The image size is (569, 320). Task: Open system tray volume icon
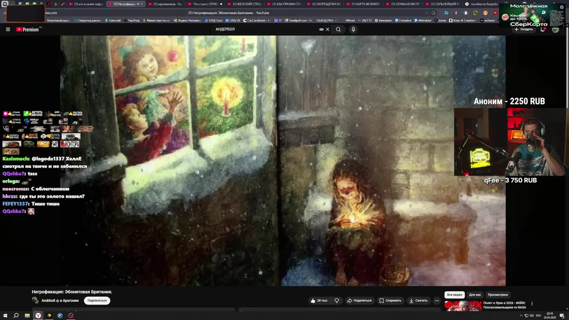point(532,316)
